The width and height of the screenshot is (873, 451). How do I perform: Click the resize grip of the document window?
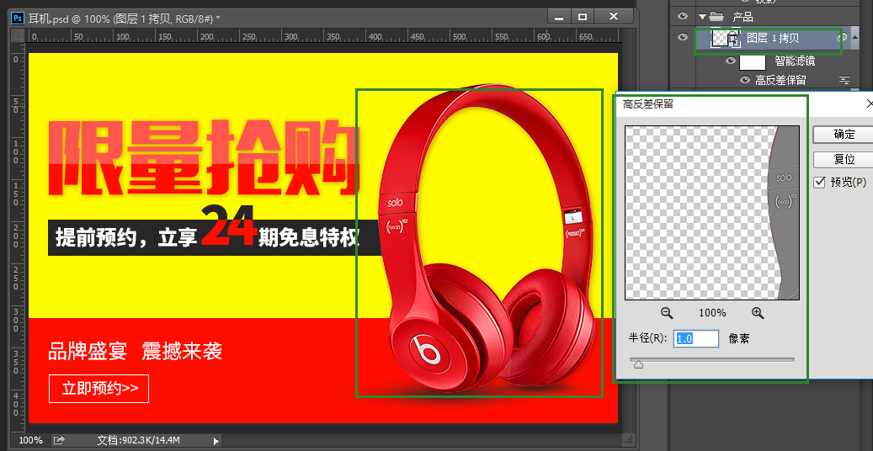(x=629, y=440)
